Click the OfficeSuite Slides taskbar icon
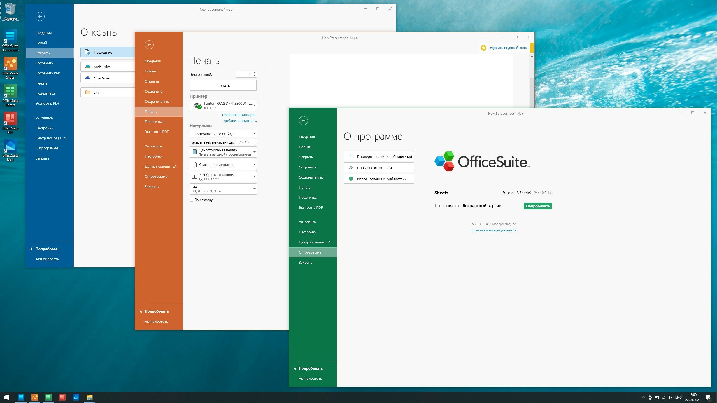 tap(35, 397)
